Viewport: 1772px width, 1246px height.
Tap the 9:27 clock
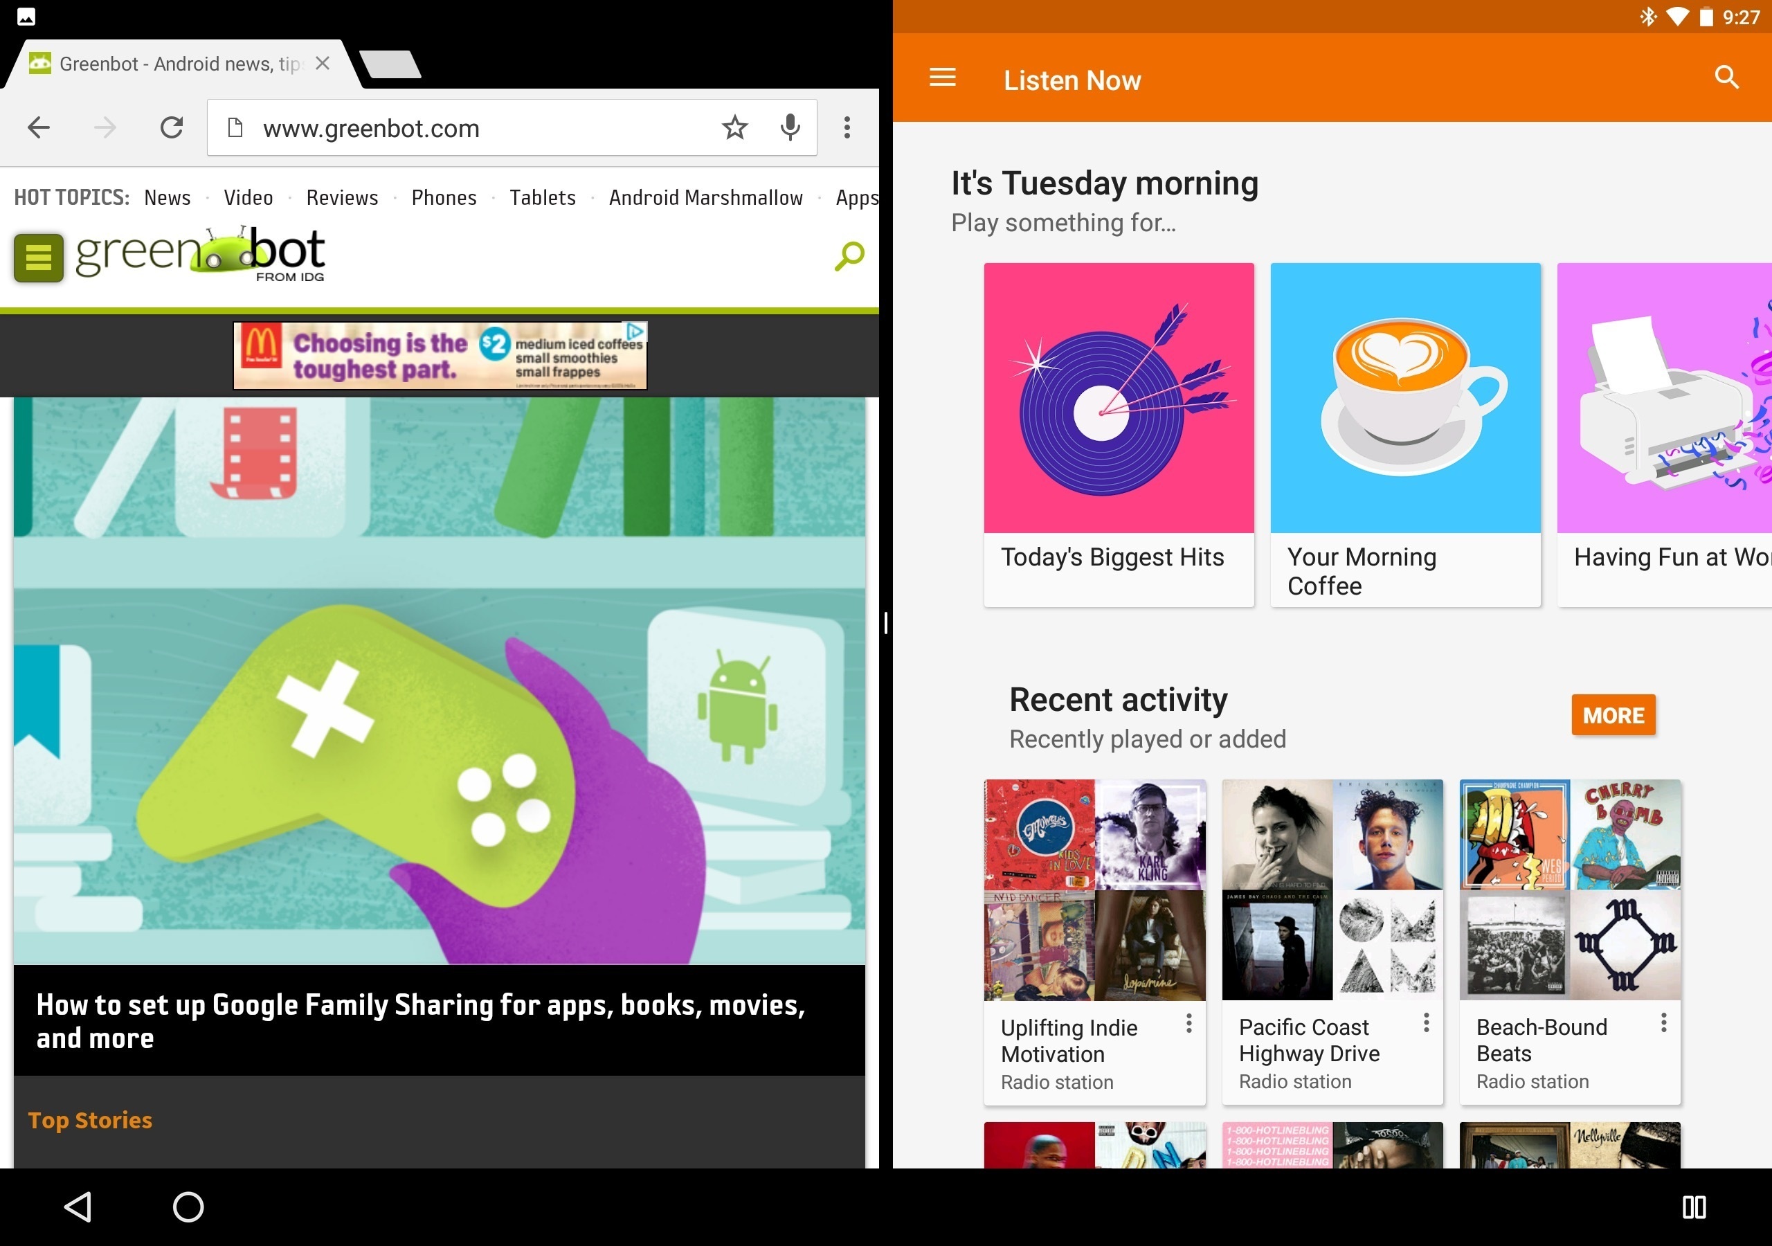[x=1741, y=17]
